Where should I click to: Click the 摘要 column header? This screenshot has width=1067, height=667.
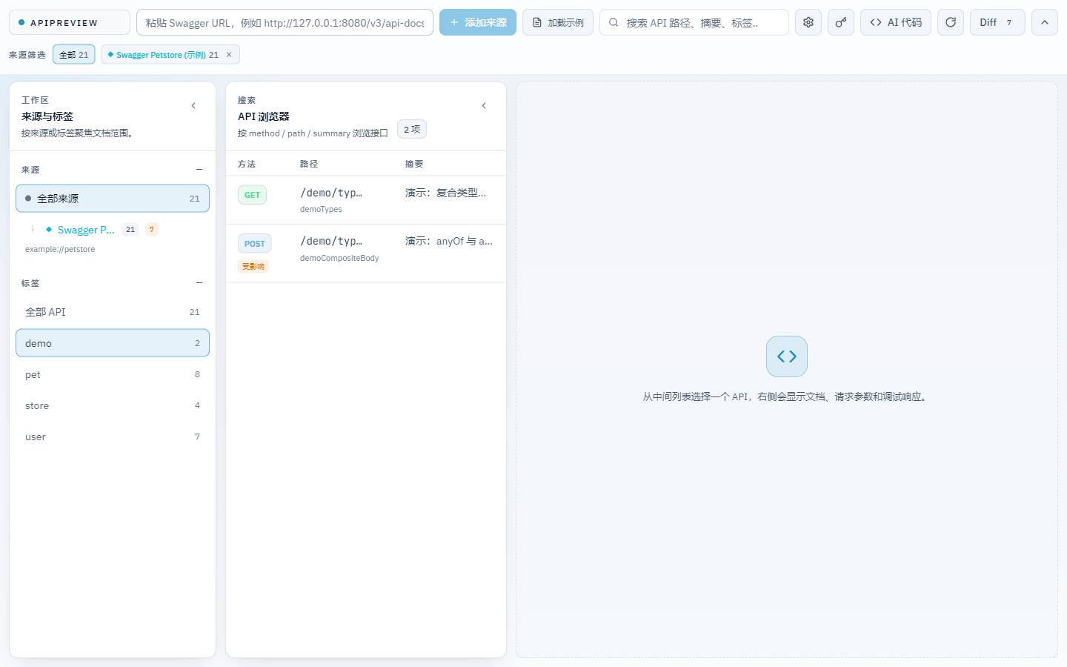tap(414, 164)
